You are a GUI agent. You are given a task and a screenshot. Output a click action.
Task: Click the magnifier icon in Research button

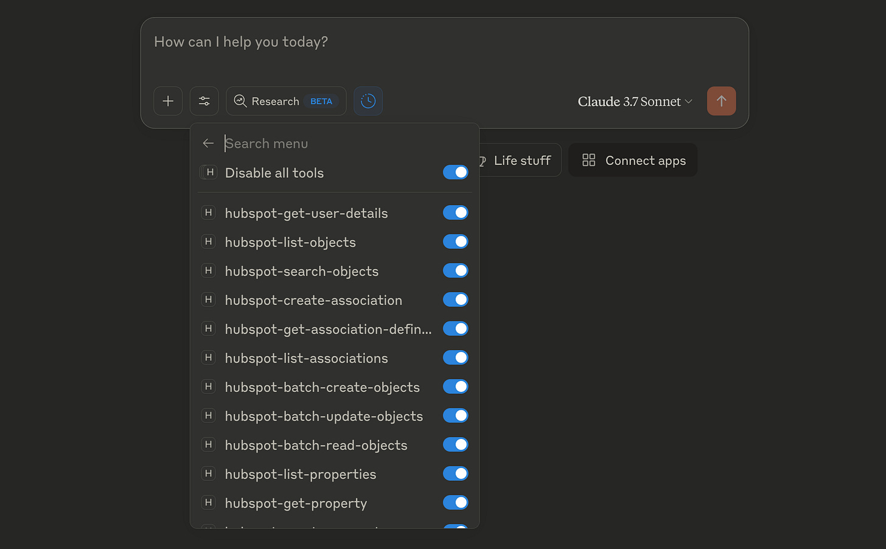click(x=240, y=101)
